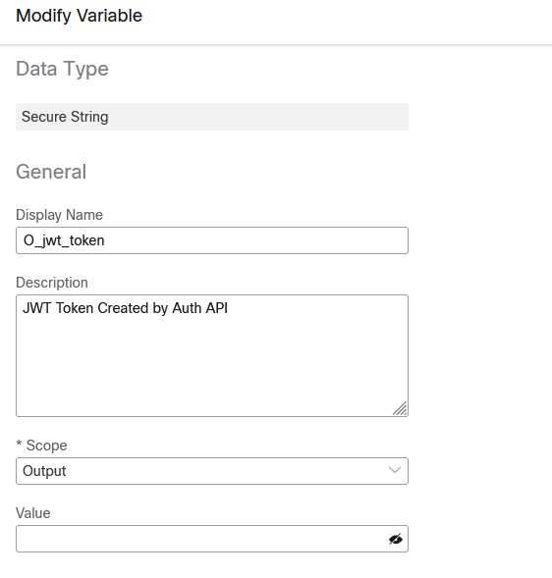Click the JWT Token Created by Auth API text
This screenshot has height=578, width=552.
(x=125, y=308)
